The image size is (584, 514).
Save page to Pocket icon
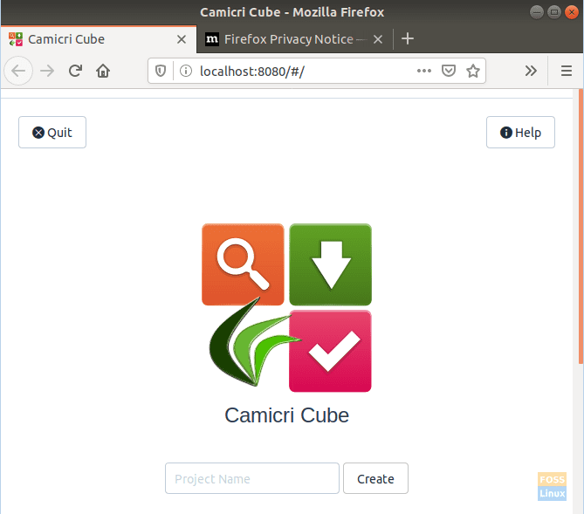pos(449,72)
